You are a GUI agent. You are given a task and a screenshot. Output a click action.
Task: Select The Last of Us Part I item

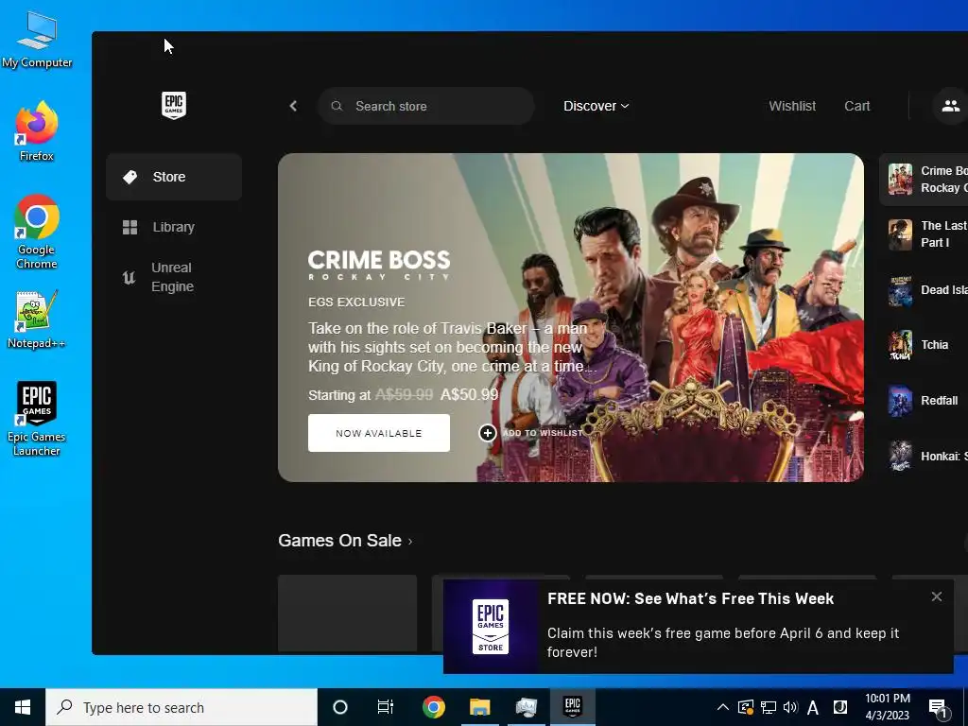tap(925, 234)
